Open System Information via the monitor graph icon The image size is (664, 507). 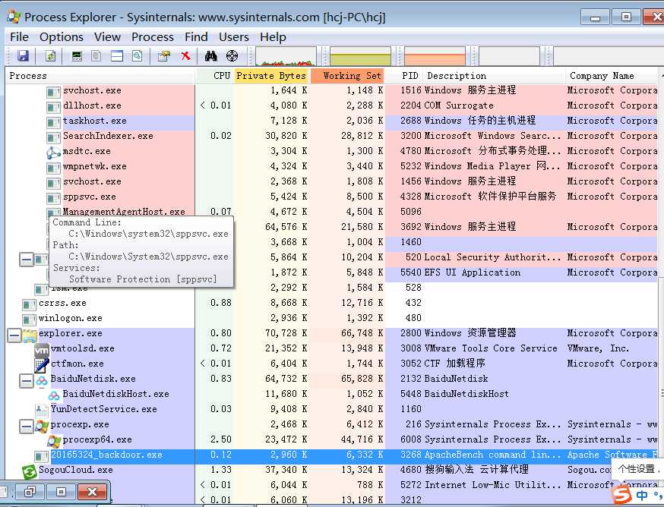77,56
